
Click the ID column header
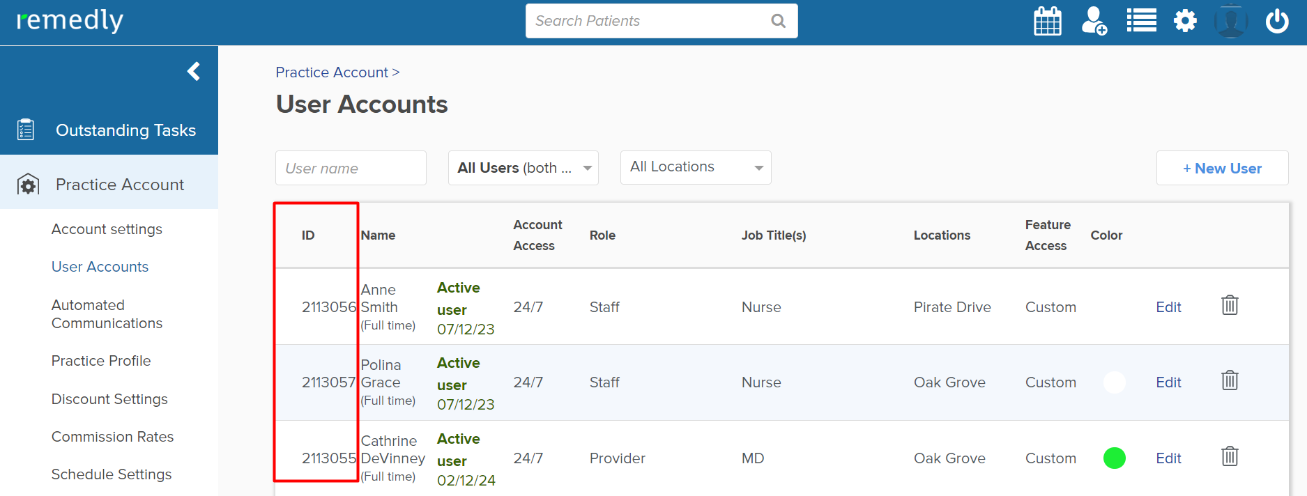pyautogui.click(x=308, y=235)
